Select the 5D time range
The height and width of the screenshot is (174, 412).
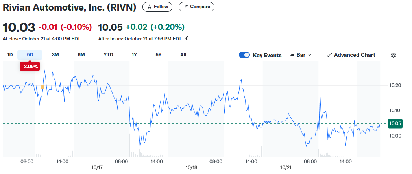click(x=30, y=55)
